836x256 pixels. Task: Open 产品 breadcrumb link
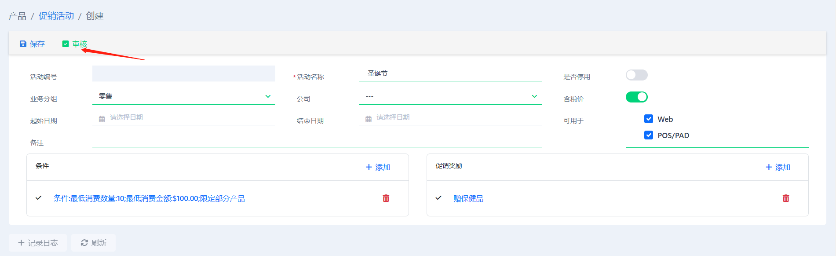18,16
